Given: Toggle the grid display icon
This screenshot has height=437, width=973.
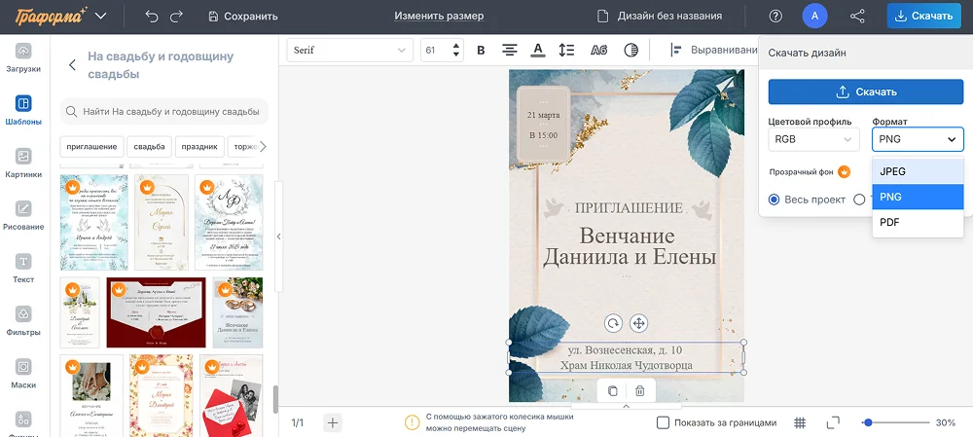Looking at the screenshot, I should [x=800, y=422].
